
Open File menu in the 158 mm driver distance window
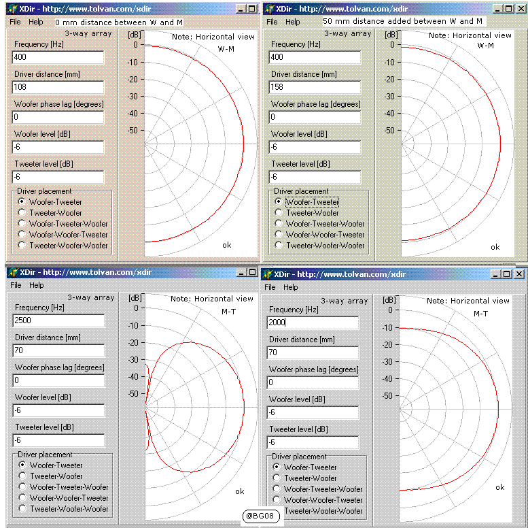pyautogui.click(x=272, y=22)
